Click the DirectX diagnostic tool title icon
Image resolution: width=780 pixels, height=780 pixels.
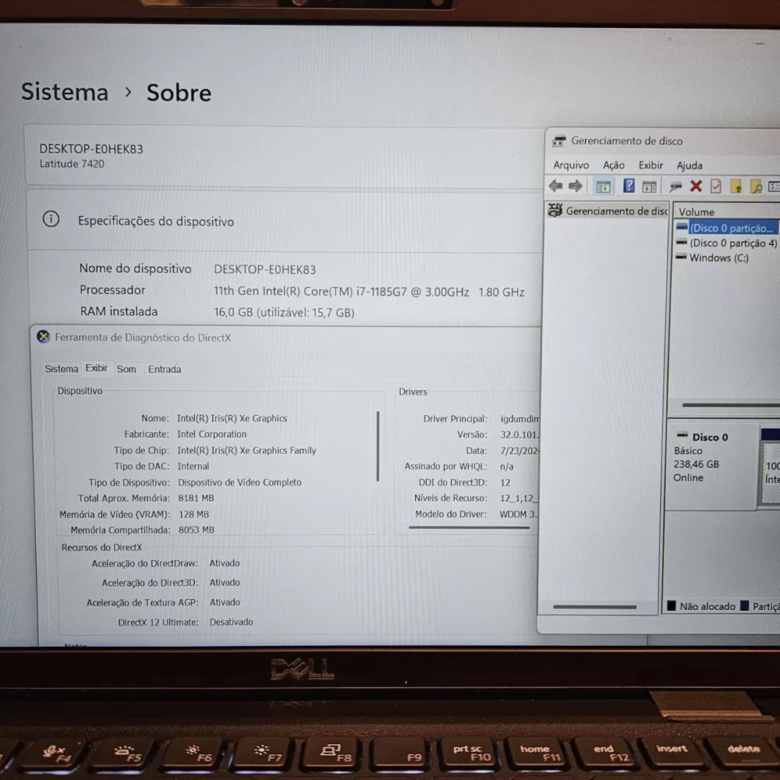[43, 337]
